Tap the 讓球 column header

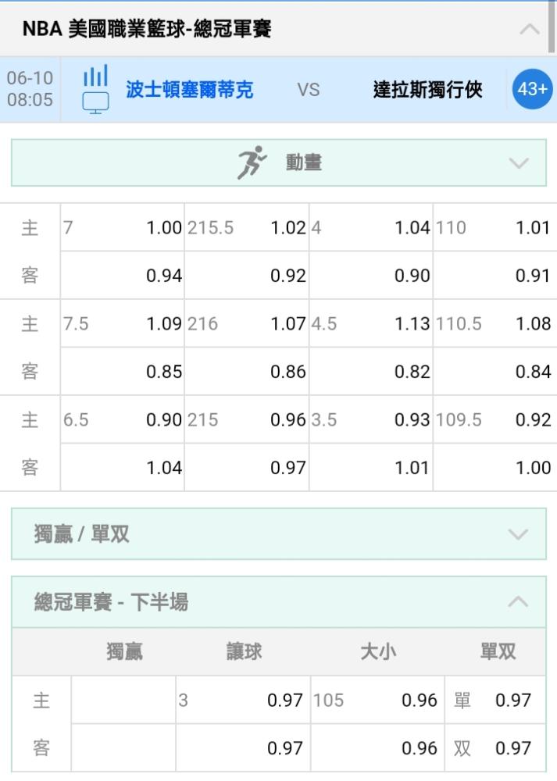(x=244, y=651)
